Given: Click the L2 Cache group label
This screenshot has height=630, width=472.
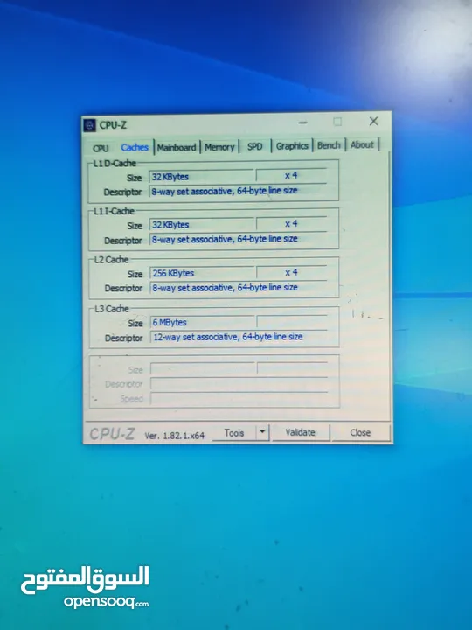Looking at the screenshot, I should (111, 260).
